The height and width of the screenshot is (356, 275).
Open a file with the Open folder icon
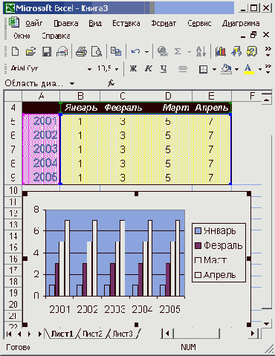tap(30, 51)
